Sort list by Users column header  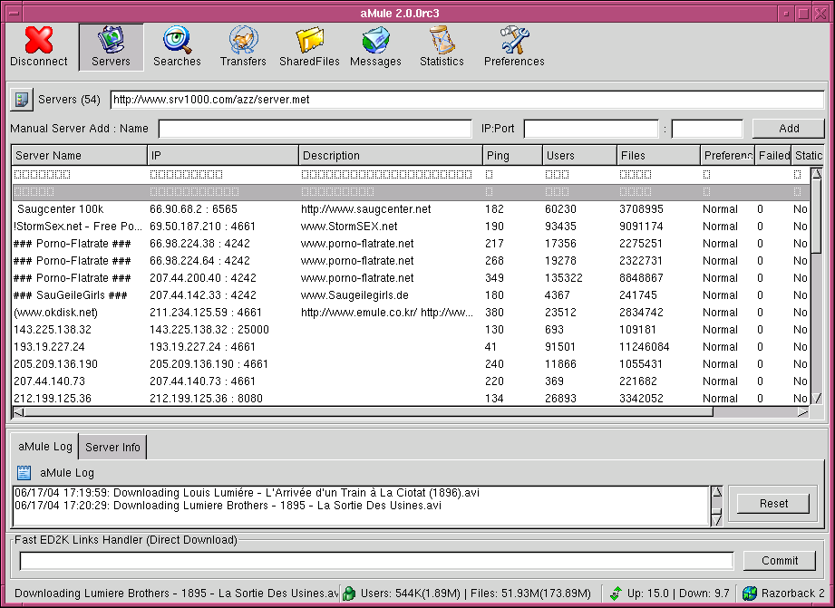(x=578, y=156)
